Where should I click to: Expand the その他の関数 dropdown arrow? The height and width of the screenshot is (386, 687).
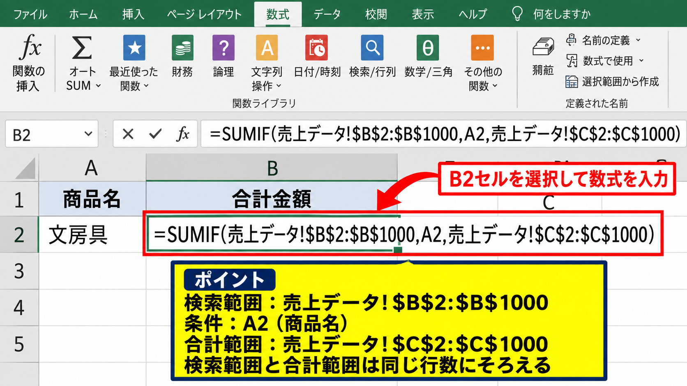(x=495, y=86)
